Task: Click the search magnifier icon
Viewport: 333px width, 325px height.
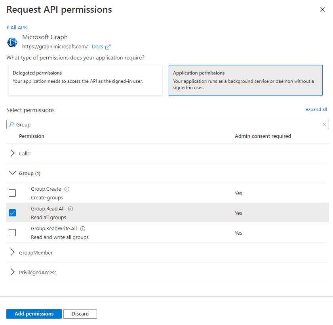Action: pyautogui.click(x=11, y=124)
